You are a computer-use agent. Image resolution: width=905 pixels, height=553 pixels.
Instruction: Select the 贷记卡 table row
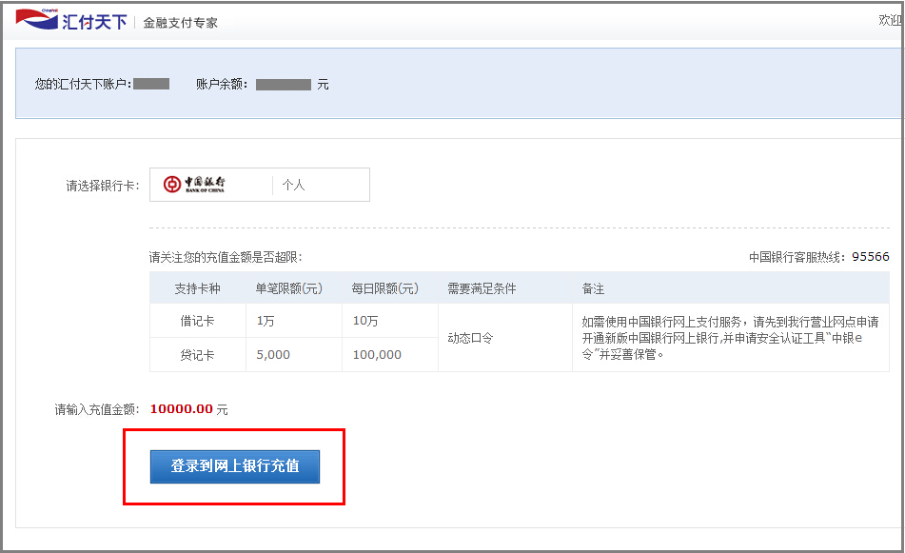pyautogui.click(x=197, y=354)
